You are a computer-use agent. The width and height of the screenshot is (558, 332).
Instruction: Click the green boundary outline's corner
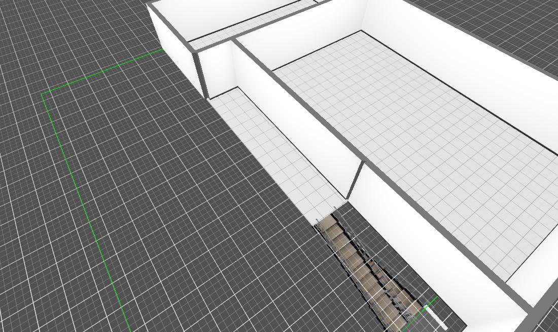[43, 94]
